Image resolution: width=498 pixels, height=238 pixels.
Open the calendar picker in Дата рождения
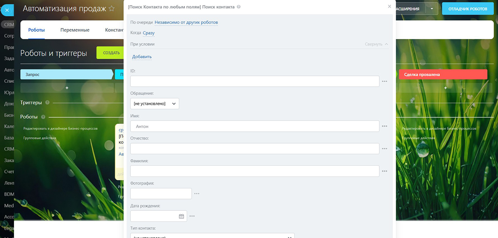181,216
